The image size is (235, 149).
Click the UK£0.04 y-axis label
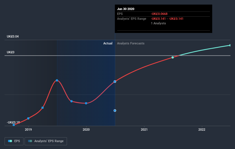tap(13, 36)
